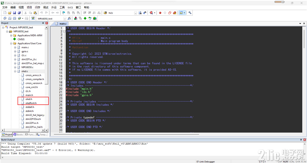Open Manage Project Items icon

pyautogui.click(x=76, y=19)
